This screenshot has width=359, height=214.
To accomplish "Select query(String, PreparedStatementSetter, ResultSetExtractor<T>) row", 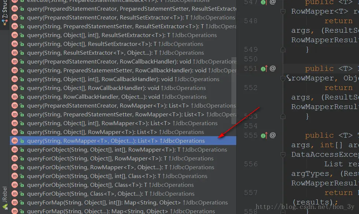I will point(123,26).
